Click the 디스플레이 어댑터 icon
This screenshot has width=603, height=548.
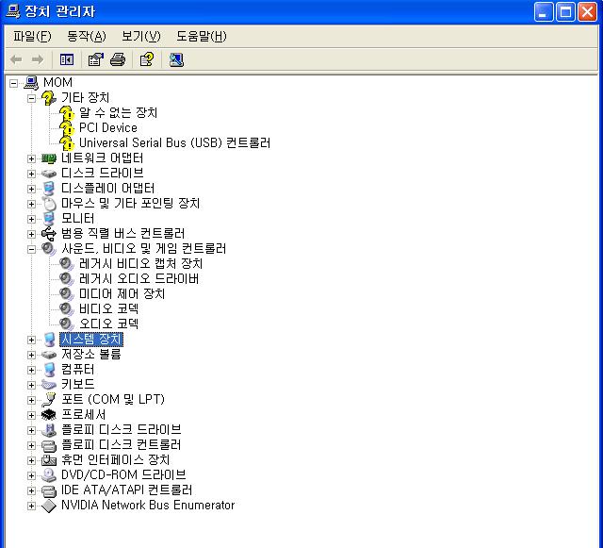point(49,189)
